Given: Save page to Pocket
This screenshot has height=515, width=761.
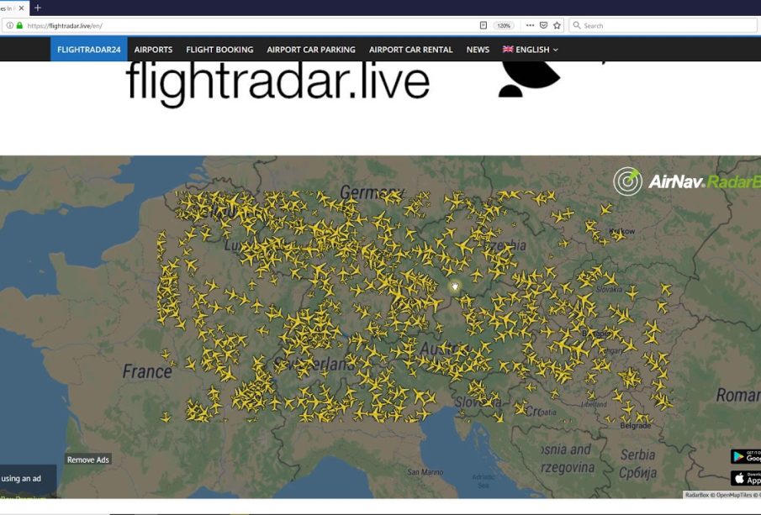Looking at the screenshot, I should (x=543, y=25).
